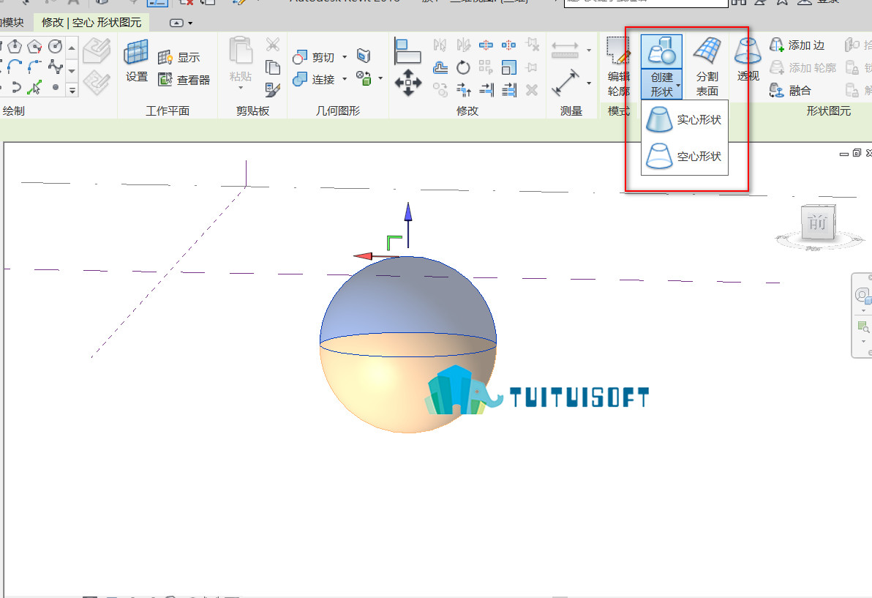Click the paint tool green cube icon
This screenshot has height=598, width=872.
364,78
